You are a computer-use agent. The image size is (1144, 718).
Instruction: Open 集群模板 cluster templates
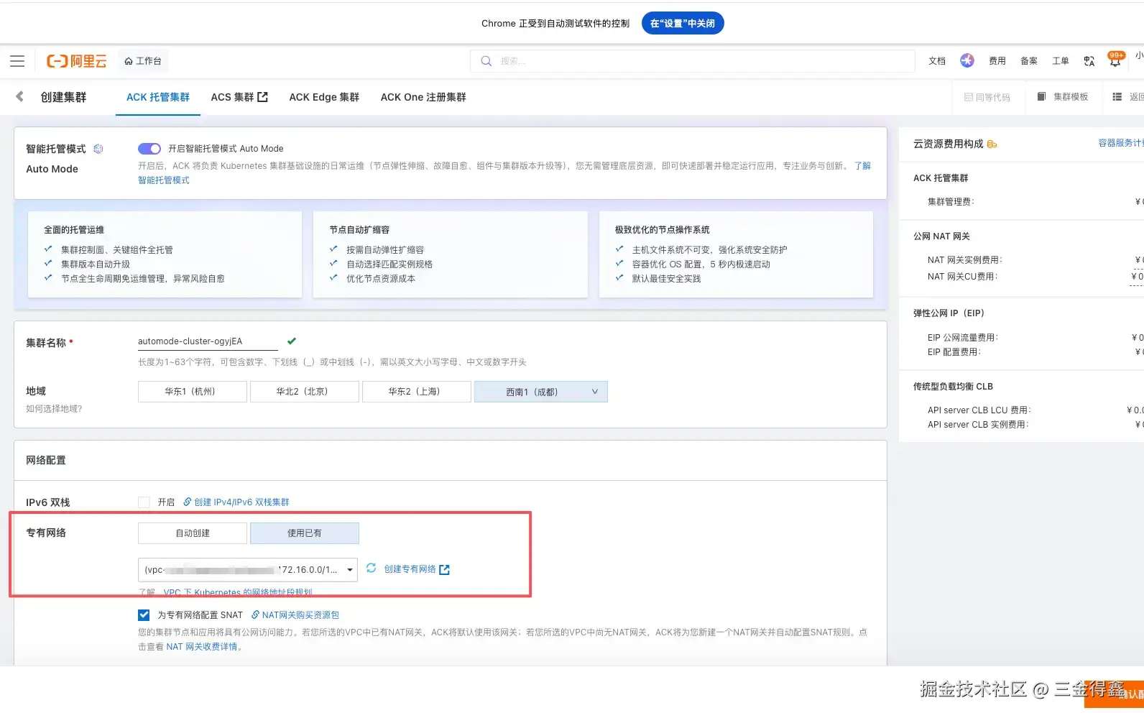[x=1063, y=97]
